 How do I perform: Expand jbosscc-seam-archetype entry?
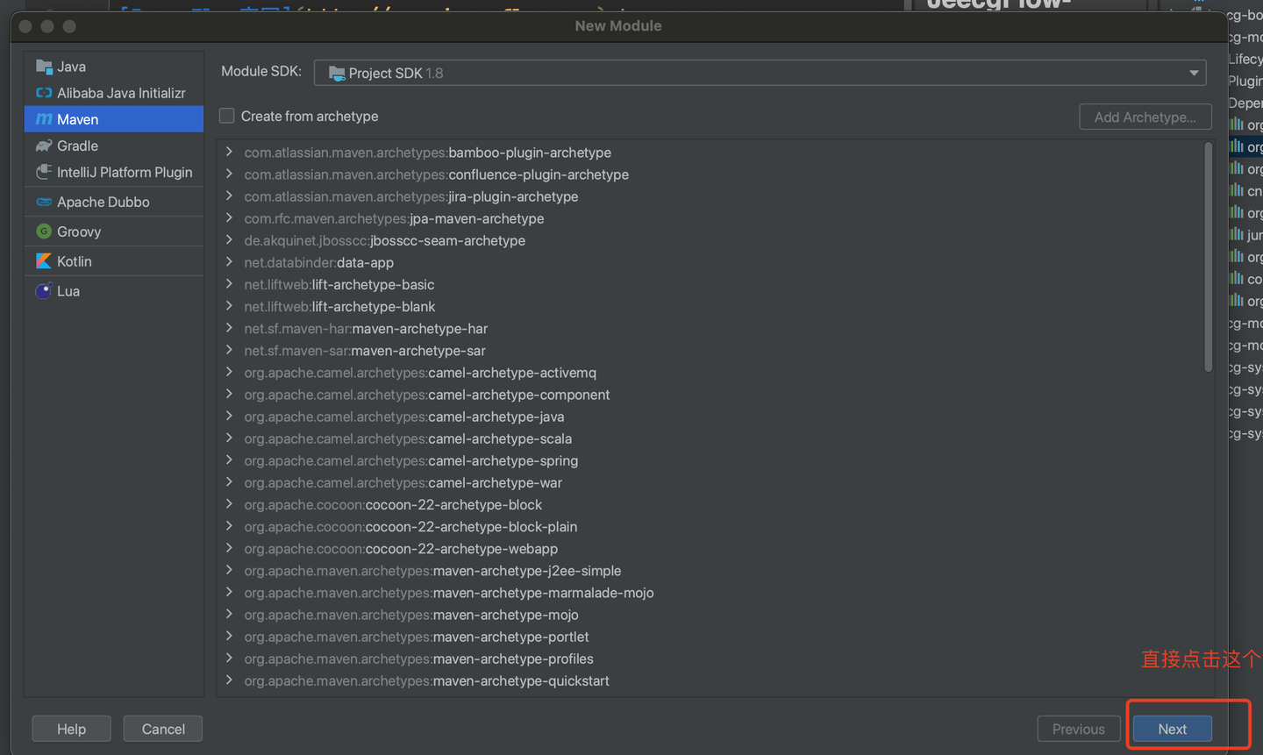229,239
